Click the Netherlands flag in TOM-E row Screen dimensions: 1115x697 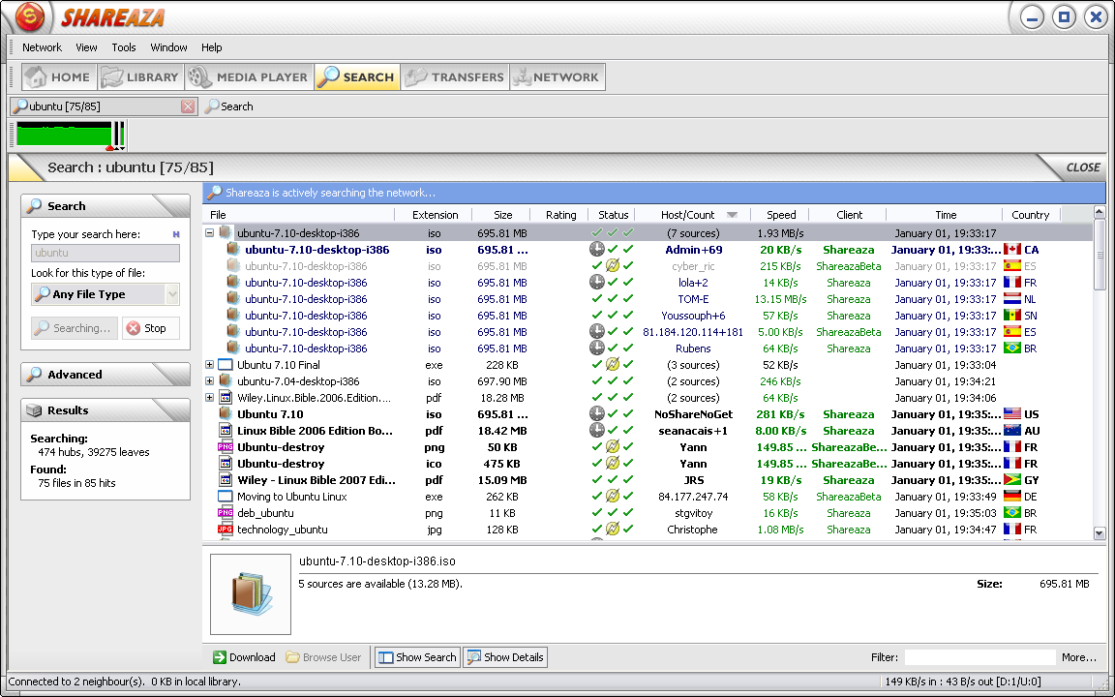(x=1011, y=299)
